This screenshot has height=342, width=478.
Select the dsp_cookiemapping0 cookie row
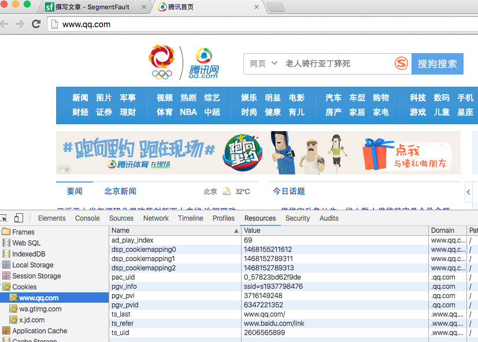[292, 250]
